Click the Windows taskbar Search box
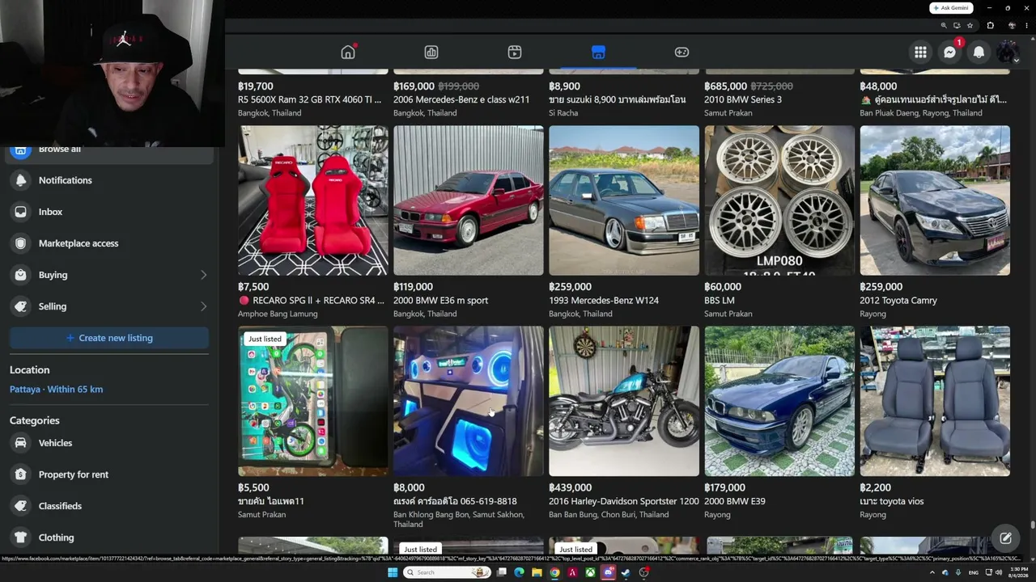The image size is (1036, 582). click(448, 572)
